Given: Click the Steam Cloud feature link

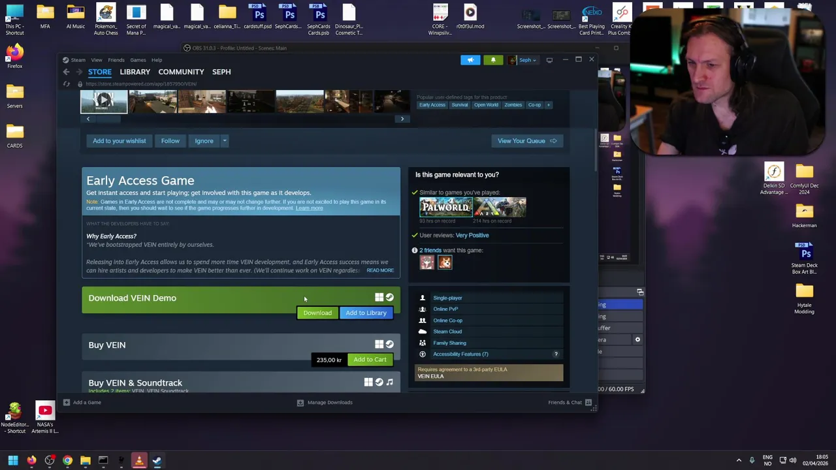Looking at the screenshot, I should 447,332.
